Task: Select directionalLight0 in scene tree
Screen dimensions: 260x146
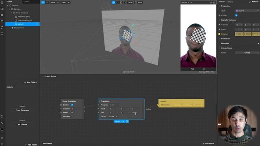Action: pyautogui.click(x=25, y=20)
